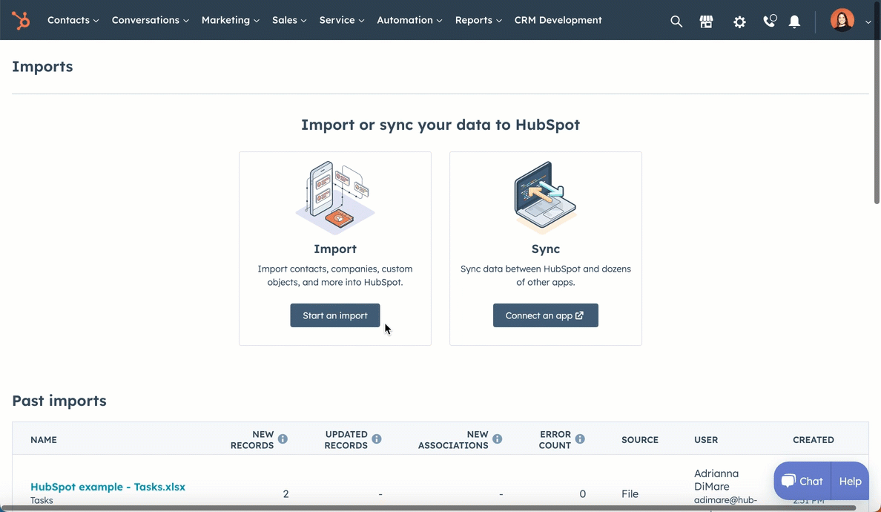Viewport: 881px width, 512px height.
Task: Click the Source column header
Action: tap(640, 439)
